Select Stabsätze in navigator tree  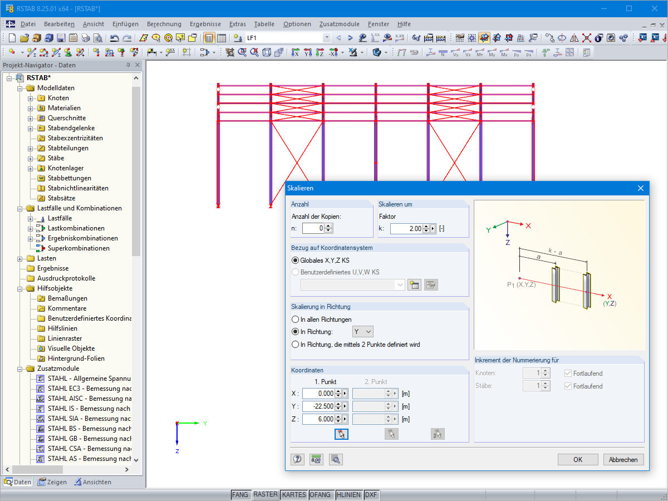pos(61,198)
